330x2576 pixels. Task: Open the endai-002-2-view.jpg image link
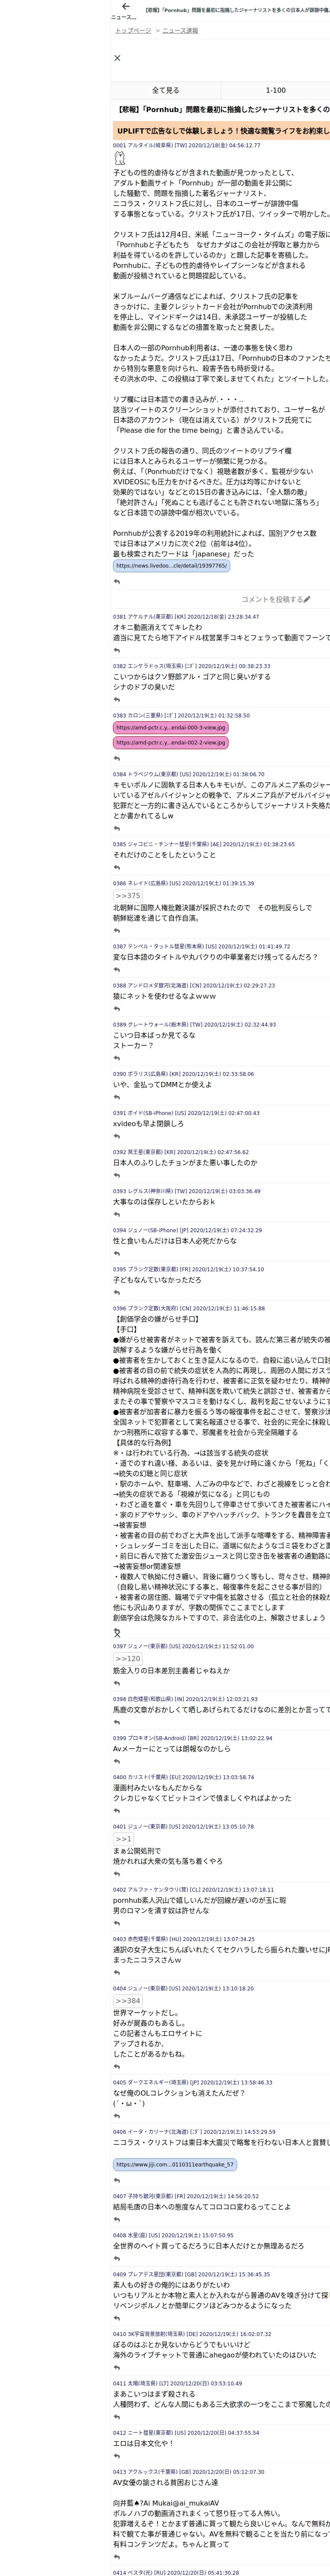(x=171, y=743)
